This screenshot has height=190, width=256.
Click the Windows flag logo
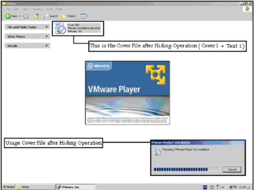click(x=247, y=9)
